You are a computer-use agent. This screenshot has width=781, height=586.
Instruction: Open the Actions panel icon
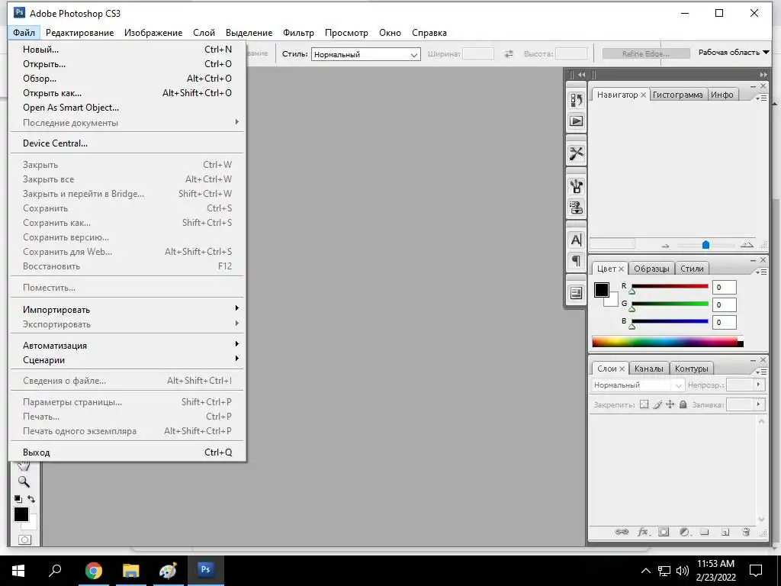tap(577, 121)
